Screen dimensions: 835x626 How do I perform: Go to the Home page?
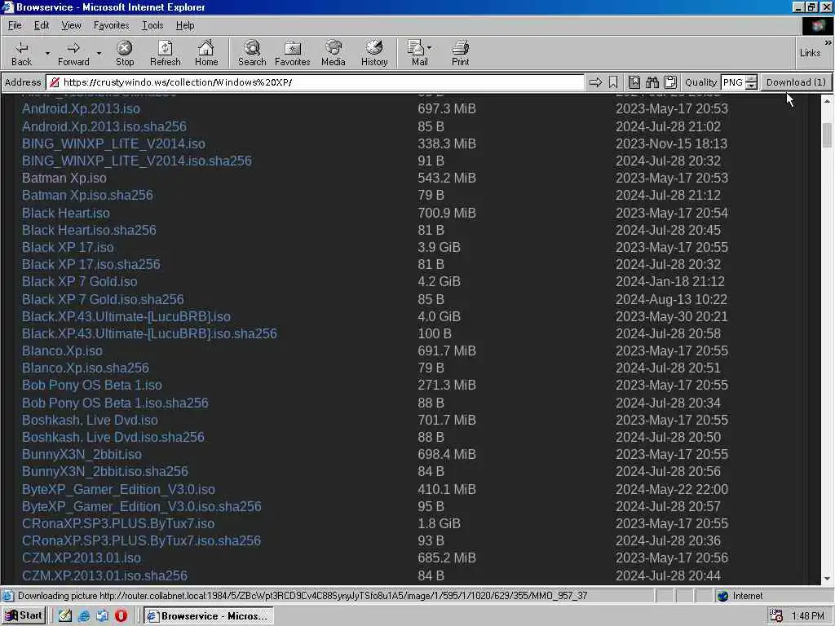[x=206, y=53]
